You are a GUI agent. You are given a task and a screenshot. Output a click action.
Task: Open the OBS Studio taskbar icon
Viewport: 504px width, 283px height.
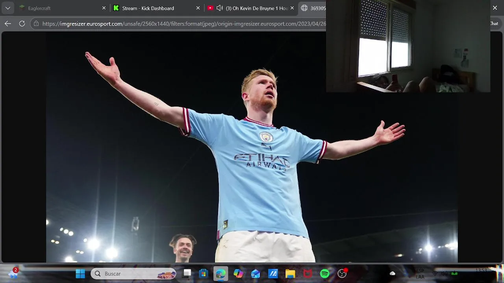pyautogui.click(x=342, y=274)
